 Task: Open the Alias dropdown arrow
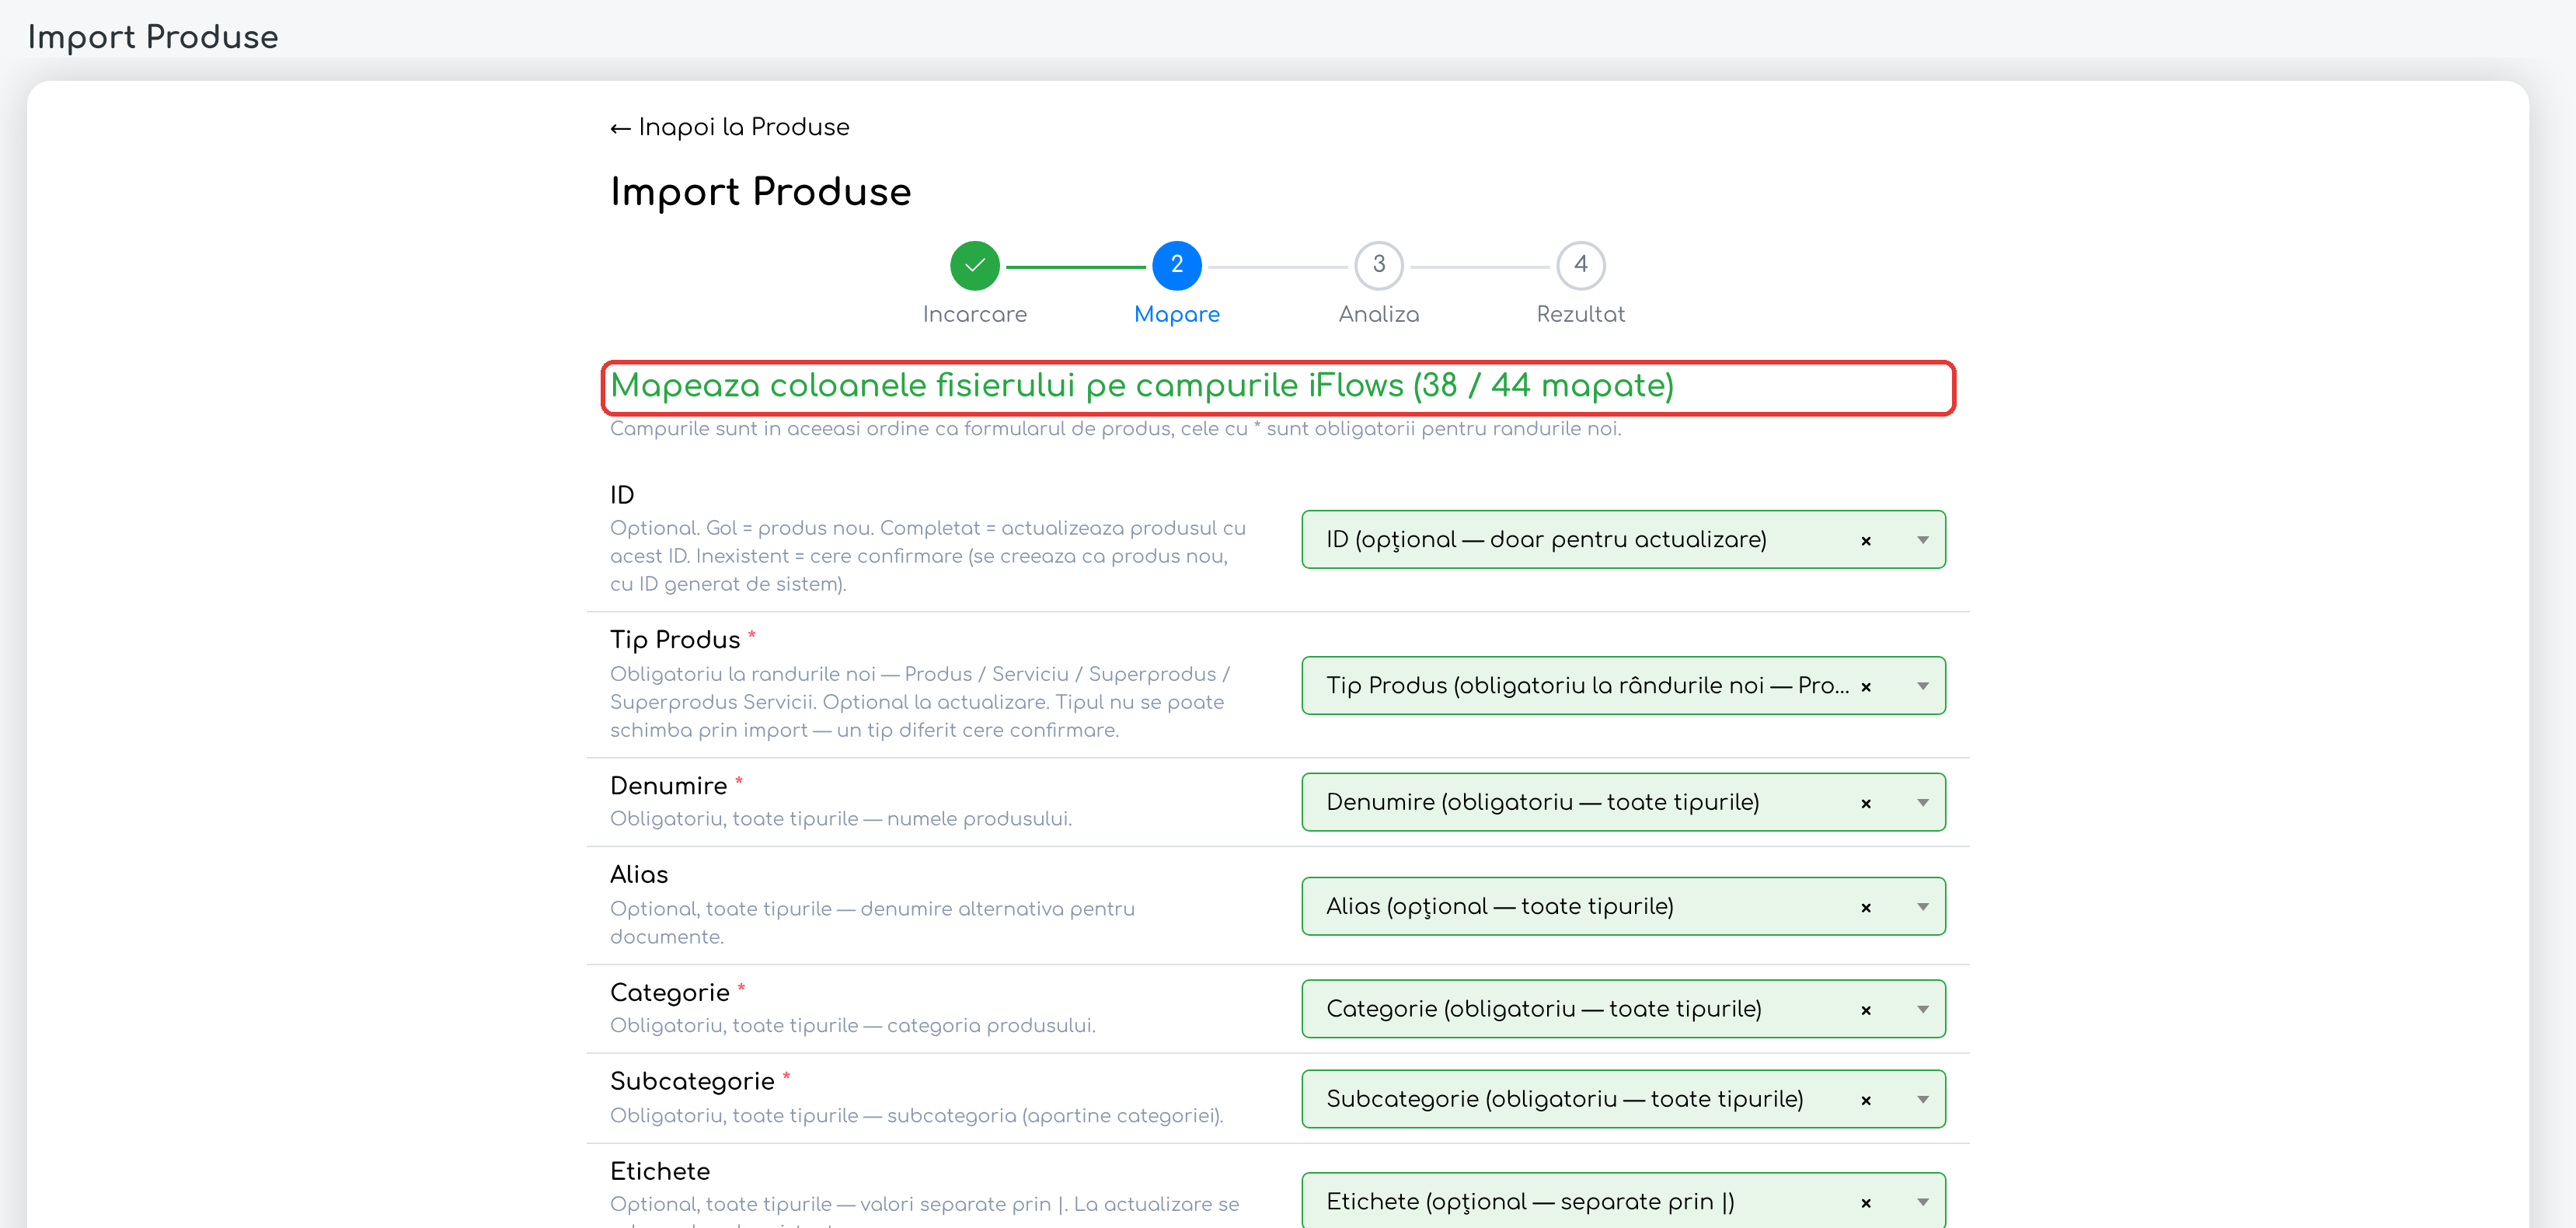(x=1922, y=908)
